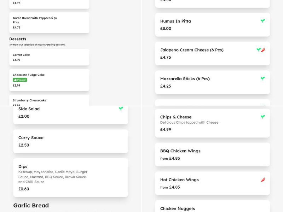This screenshot has height=212, width=283.
Task: Open the Carrot Cake item card
Action: (49, 57)
